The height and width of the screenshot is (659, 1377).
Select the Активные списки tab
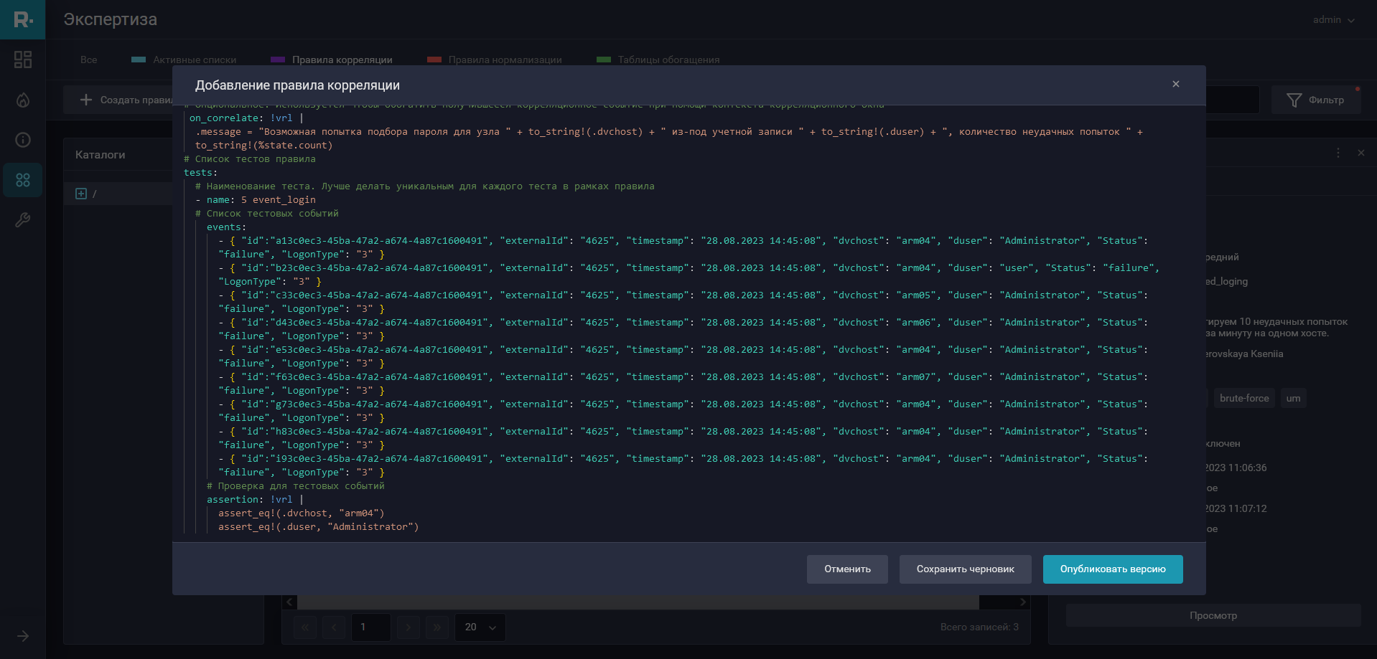(x=194, y=60)
